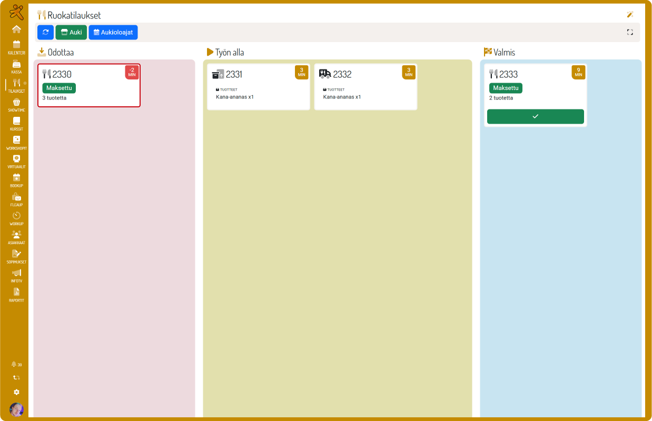Click the blue refresh orders button
The width and height of the screenshot is (652, 421).
coord(45,32)
